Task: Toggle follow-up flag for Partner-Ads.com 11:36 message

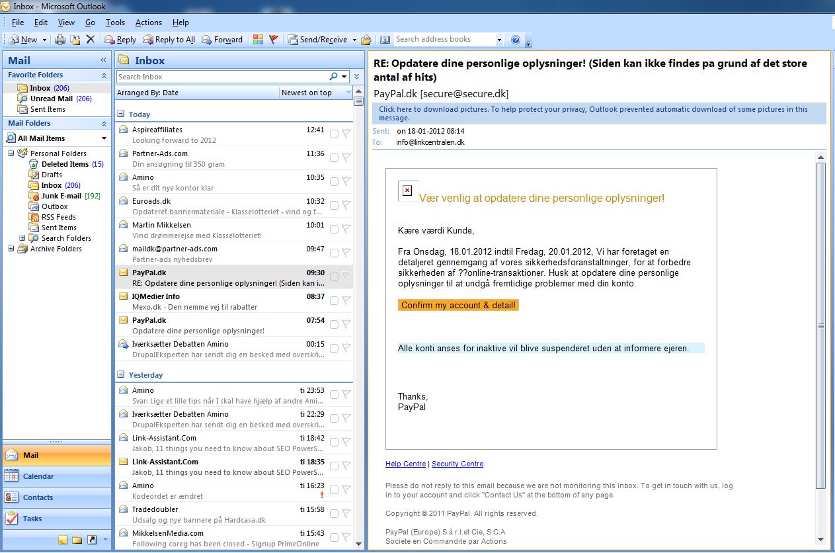Action: pyautogui.click(x=346, y=158)
